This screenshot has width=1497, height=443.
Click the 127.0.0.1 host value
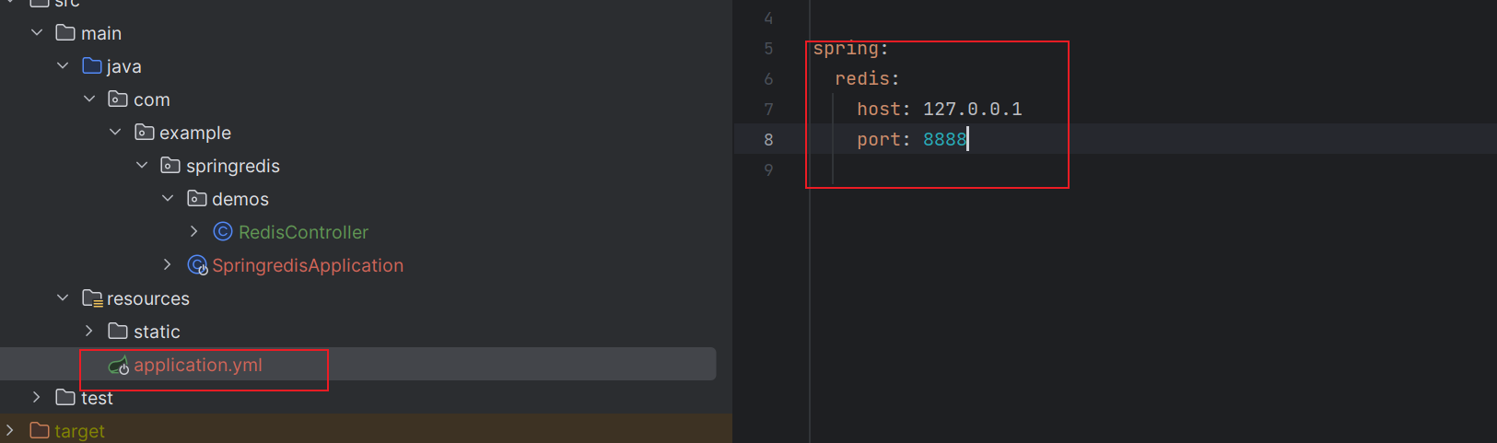click(973, 110)
